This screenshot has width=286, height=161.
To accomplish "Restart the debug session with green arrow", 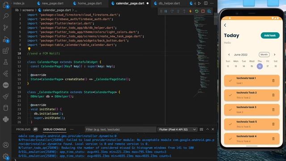I will (197, 11).
